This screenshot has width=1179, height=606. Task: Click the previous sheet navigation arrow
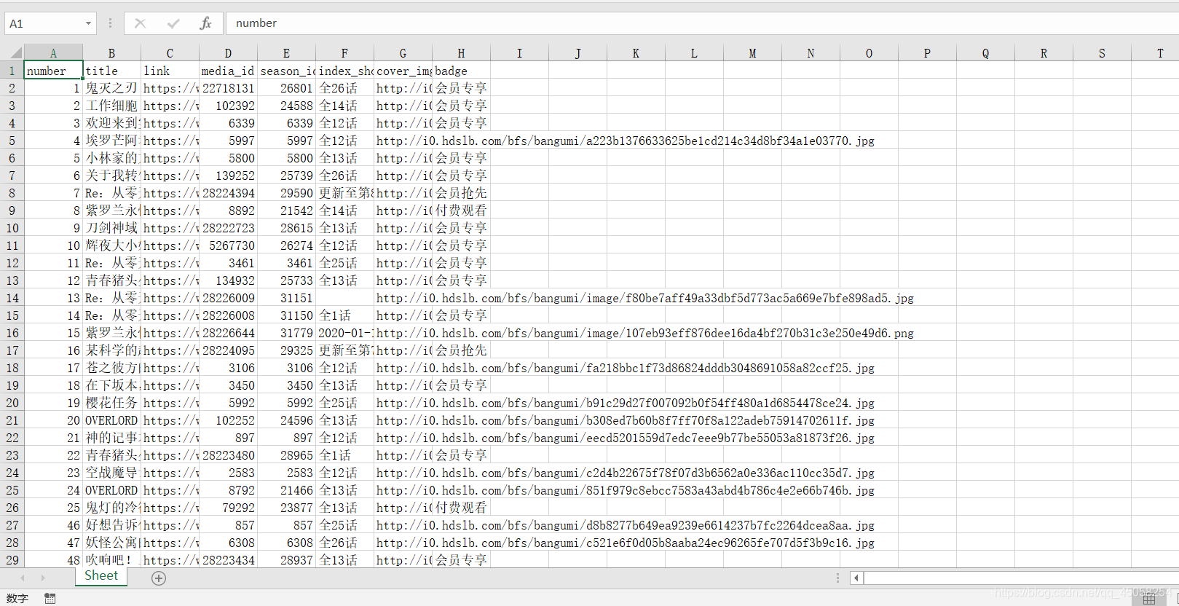click(22, 578)
